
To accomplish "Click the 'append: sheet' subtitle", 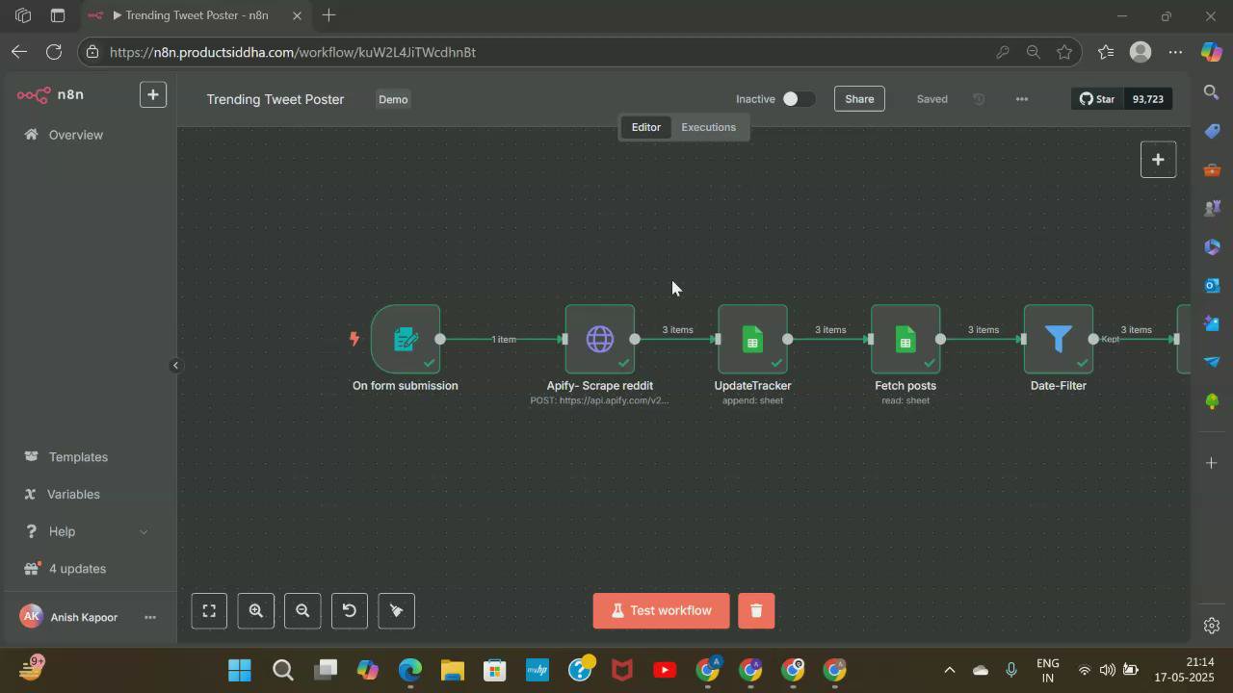I will 752,400.
